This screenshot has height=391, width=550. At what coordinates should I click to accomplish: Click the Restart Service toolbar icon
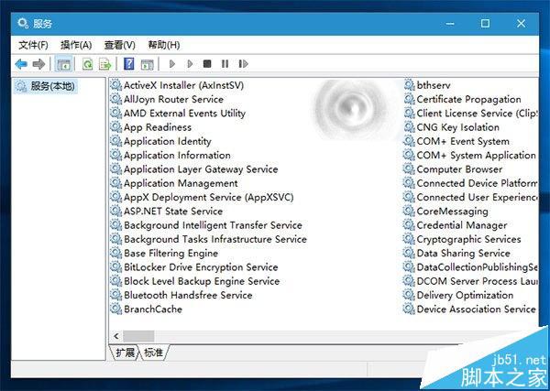pos(243,64)
